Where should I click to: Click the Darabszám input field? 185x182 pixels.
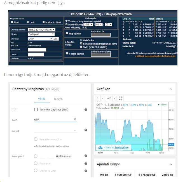pyautogui.click(x=37, y=50)
